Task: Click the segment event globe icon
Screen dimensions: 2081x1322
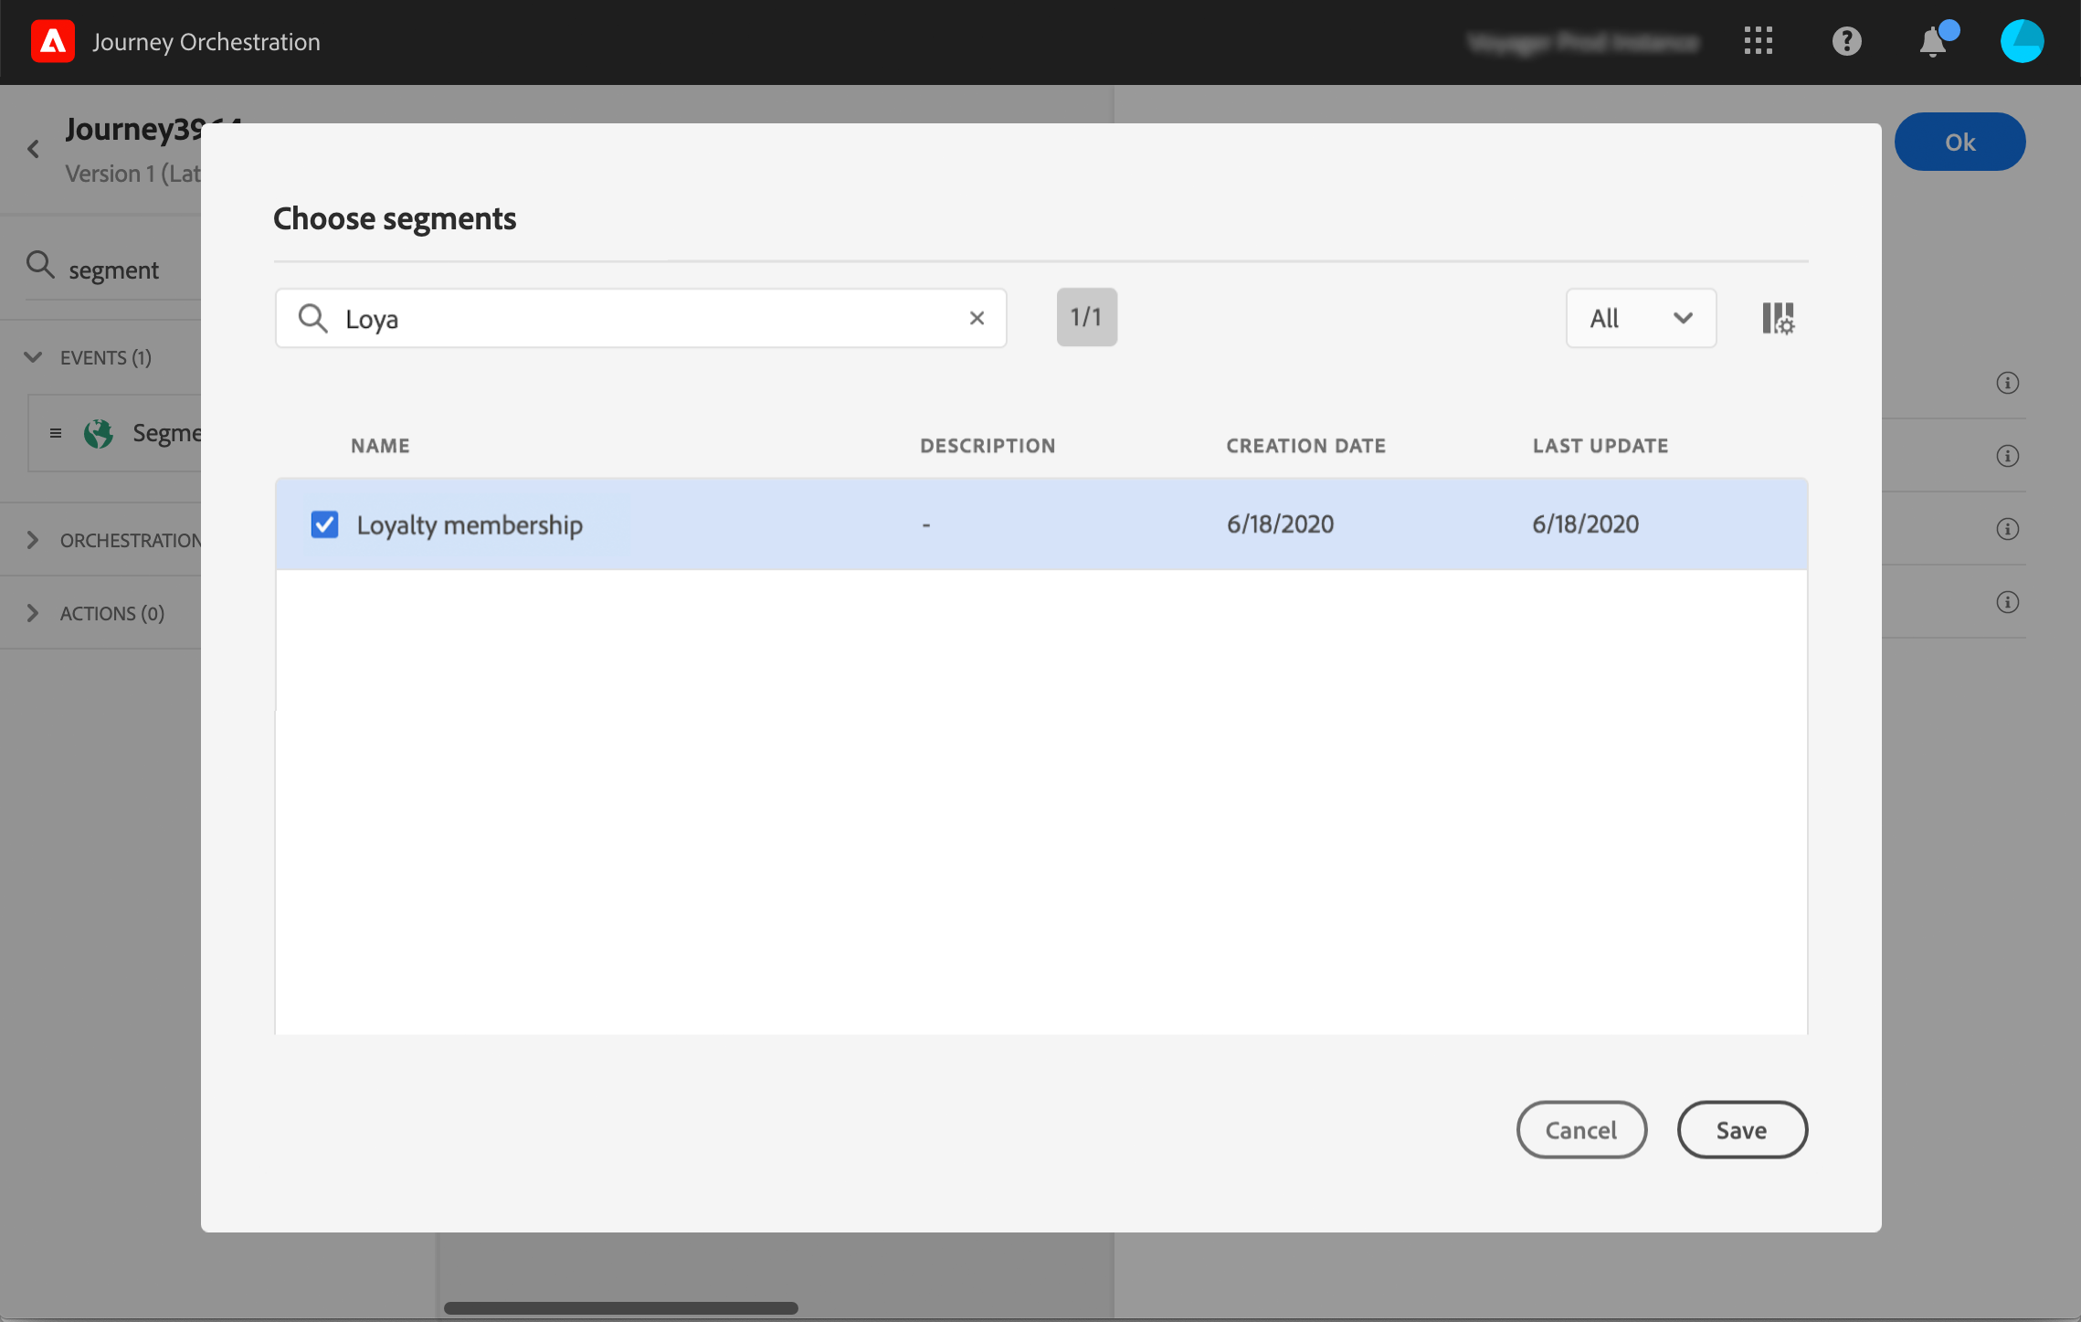Action: pyautogui.click(x=99, y=433)
